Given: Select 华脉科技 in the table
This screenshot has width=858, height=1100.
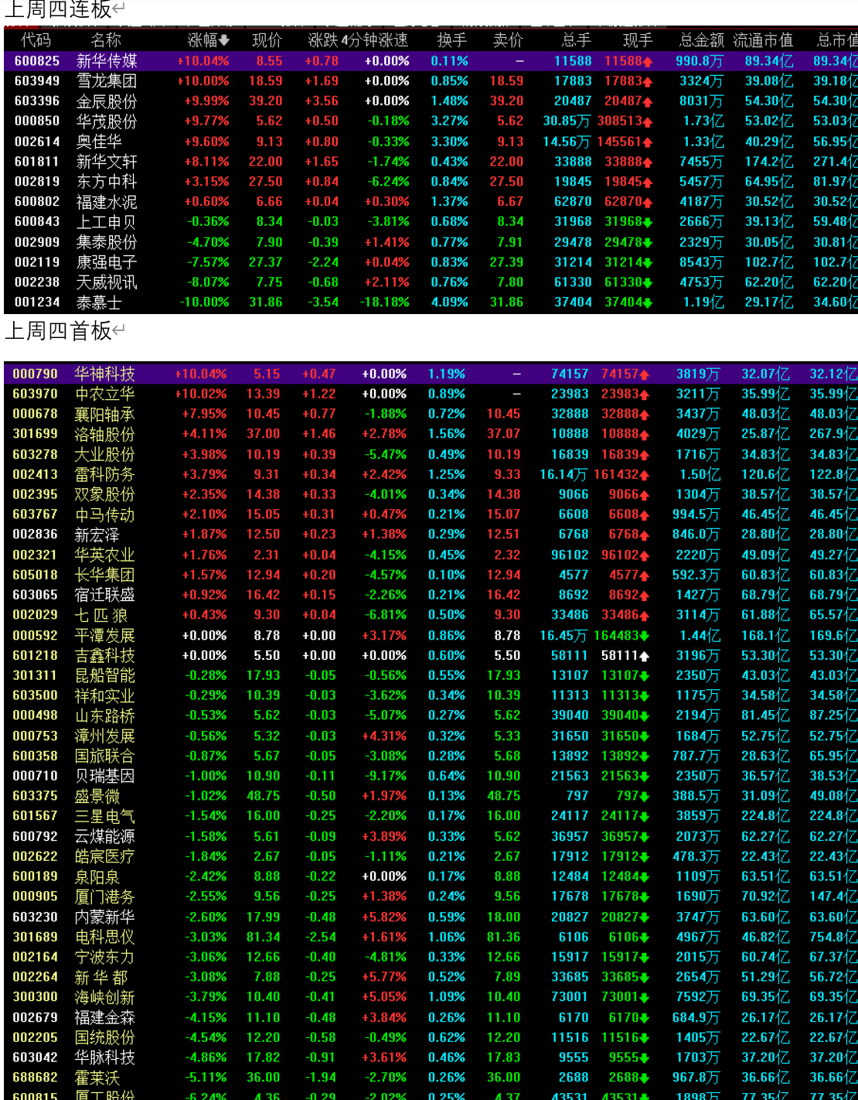Looking at the screenshot, I should [104, 1057].
